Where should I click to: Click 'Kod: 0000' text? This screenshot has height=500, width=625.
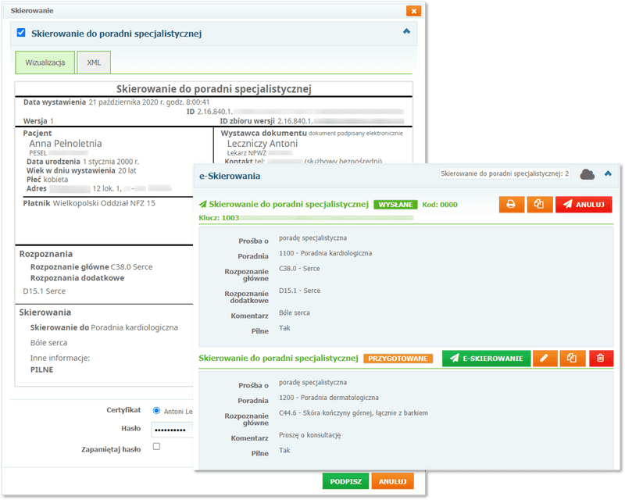(x=440, y=205)
